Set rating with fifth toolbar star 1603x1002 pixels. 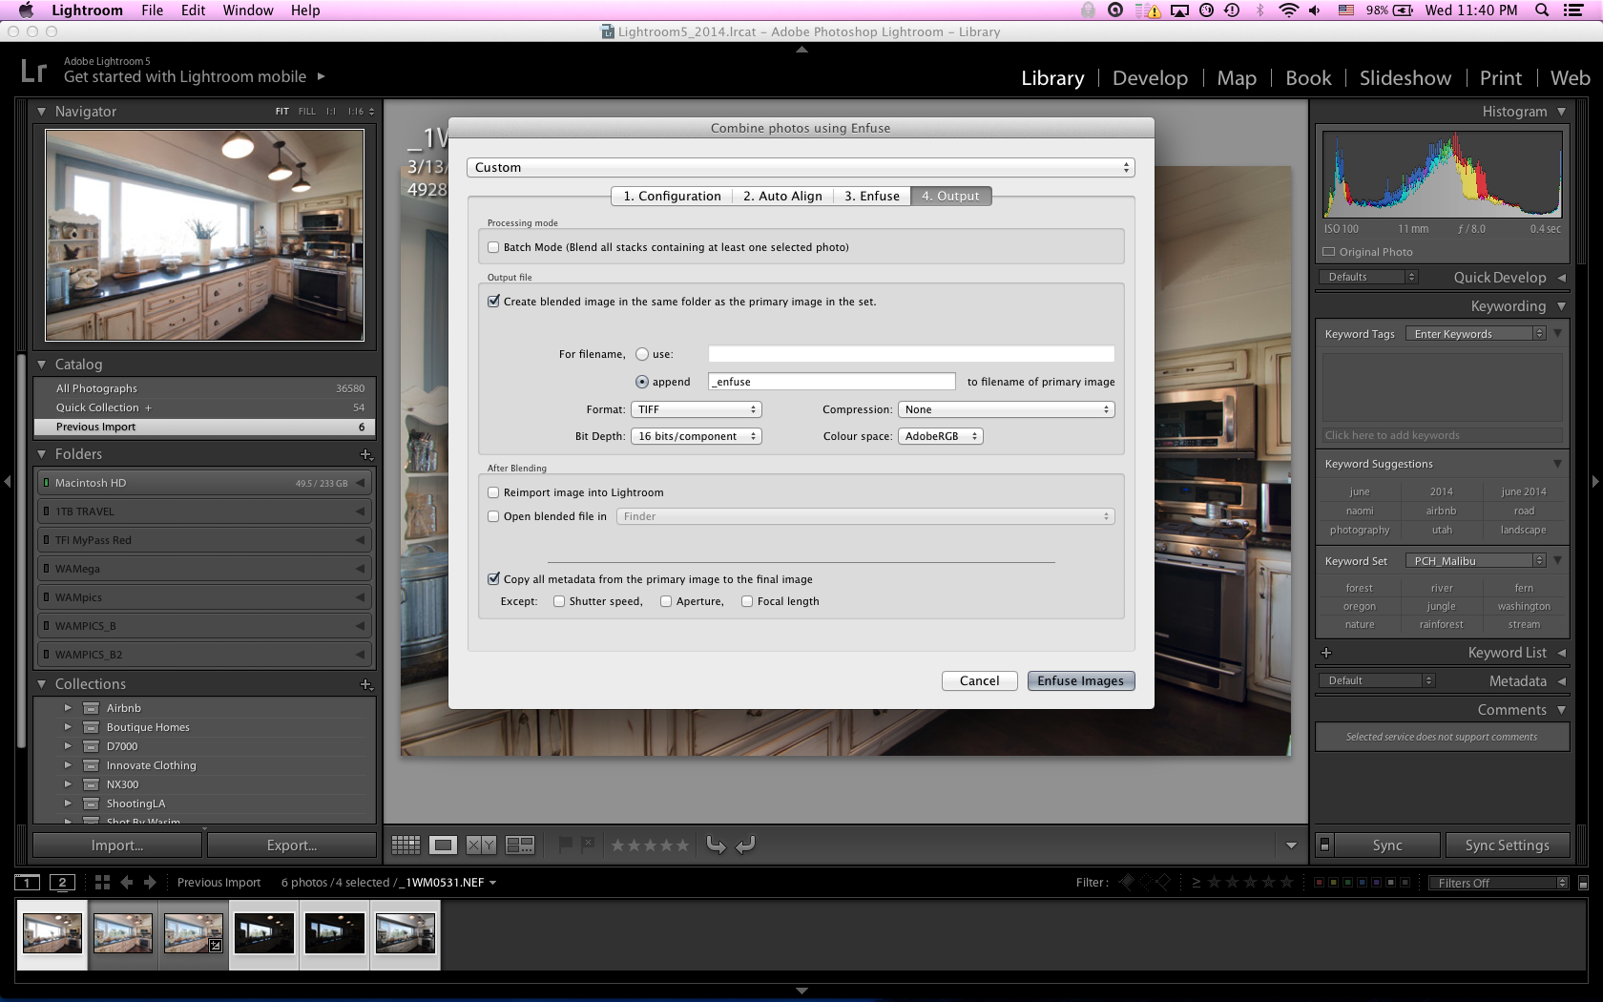pyautogui.click(x=681, y=845)
